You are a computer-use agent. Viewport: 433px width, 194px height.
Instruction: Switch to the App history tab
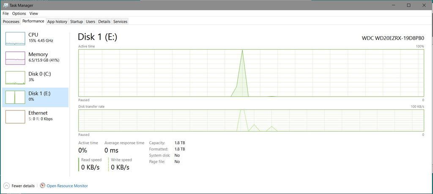(57, 22)
